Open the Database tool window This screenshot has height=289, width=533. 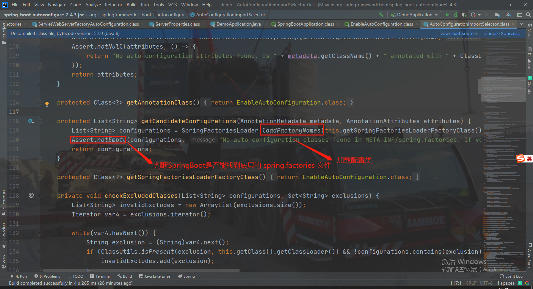(529, 58)
